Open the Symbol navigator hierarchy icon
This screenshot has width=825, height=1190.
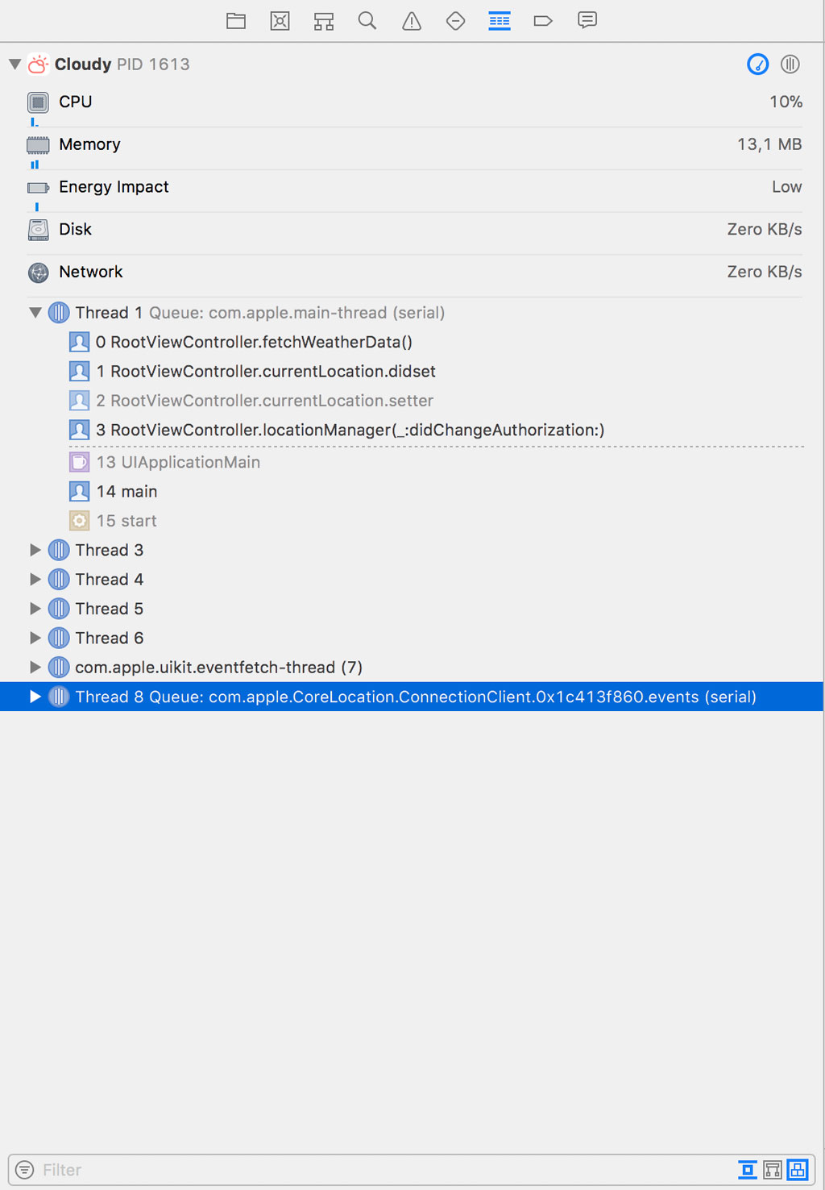tap(323, 21)
